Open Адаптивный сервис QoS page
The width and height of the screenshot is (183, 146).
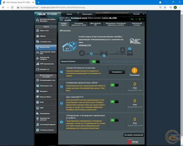tap(46, 53)
